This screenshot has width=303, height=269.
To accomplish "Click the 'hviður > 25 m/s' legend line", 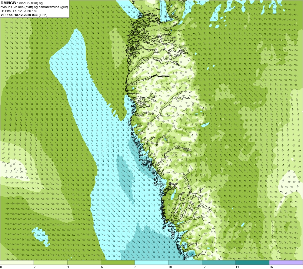I will (34, 7).
